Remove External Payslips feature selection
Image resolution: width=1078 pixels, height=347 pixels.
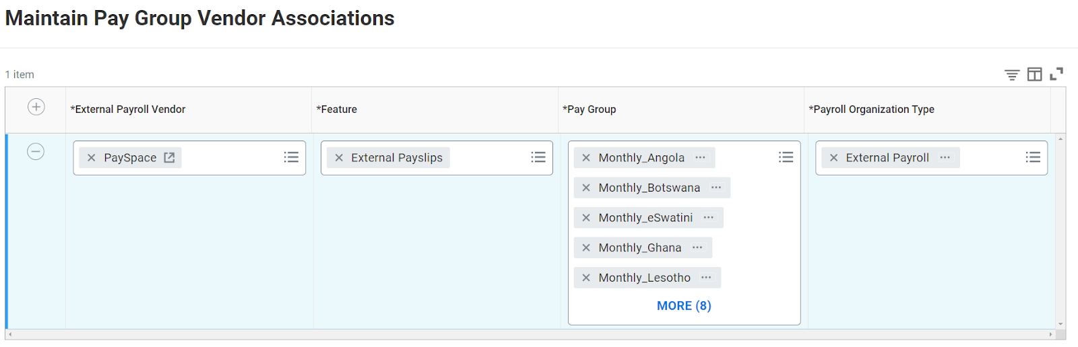click(339, 158)
